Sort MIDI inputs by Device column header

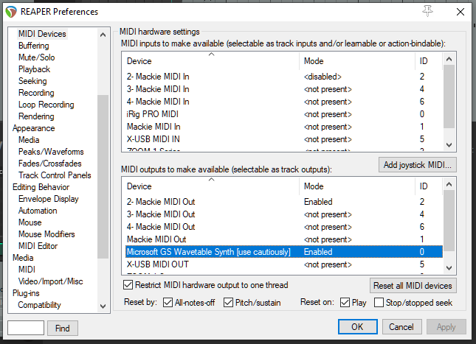pyautogui.click(x=211, y=61)
